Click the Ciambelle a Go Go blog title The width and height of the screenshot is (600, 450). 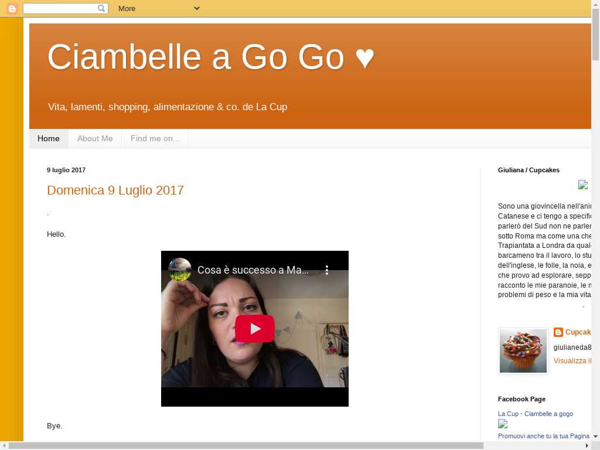point(210,57)
